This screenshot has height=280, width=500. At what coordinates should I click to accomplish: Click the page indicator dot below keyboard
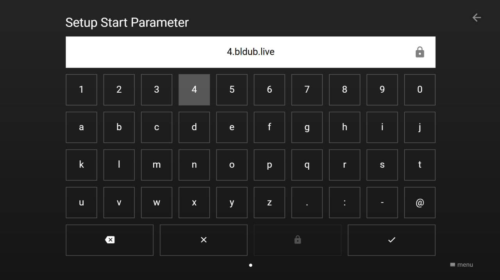(x=250, y=265)
